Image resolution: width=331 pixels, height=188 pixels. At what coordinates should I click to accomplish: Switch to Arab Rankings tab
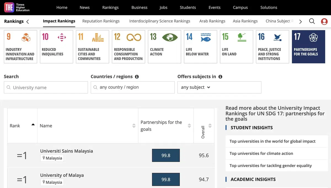212,21
